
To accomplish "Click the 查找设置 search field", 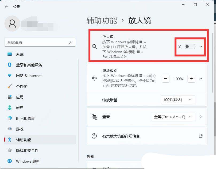I will coord(37,42).
